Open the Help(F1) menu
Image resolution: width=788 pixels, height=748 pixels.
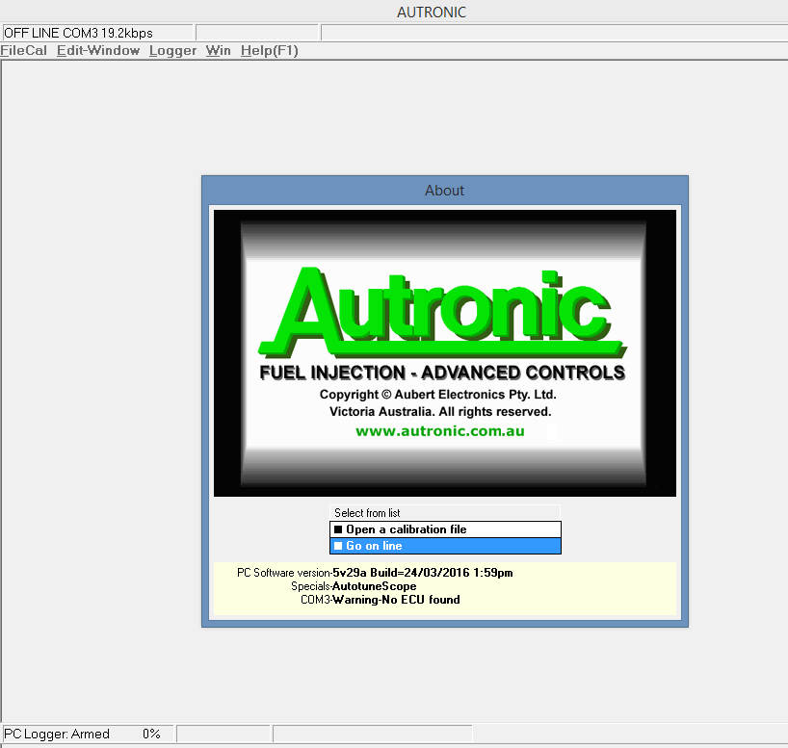pyautogui.click(x=269, y=50)
